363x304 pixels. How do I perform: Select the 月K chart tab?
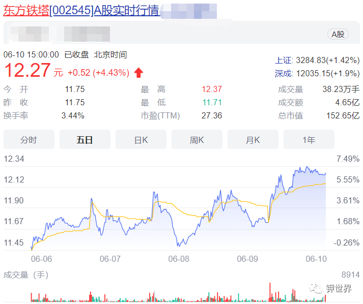click(x=253, y=140)
